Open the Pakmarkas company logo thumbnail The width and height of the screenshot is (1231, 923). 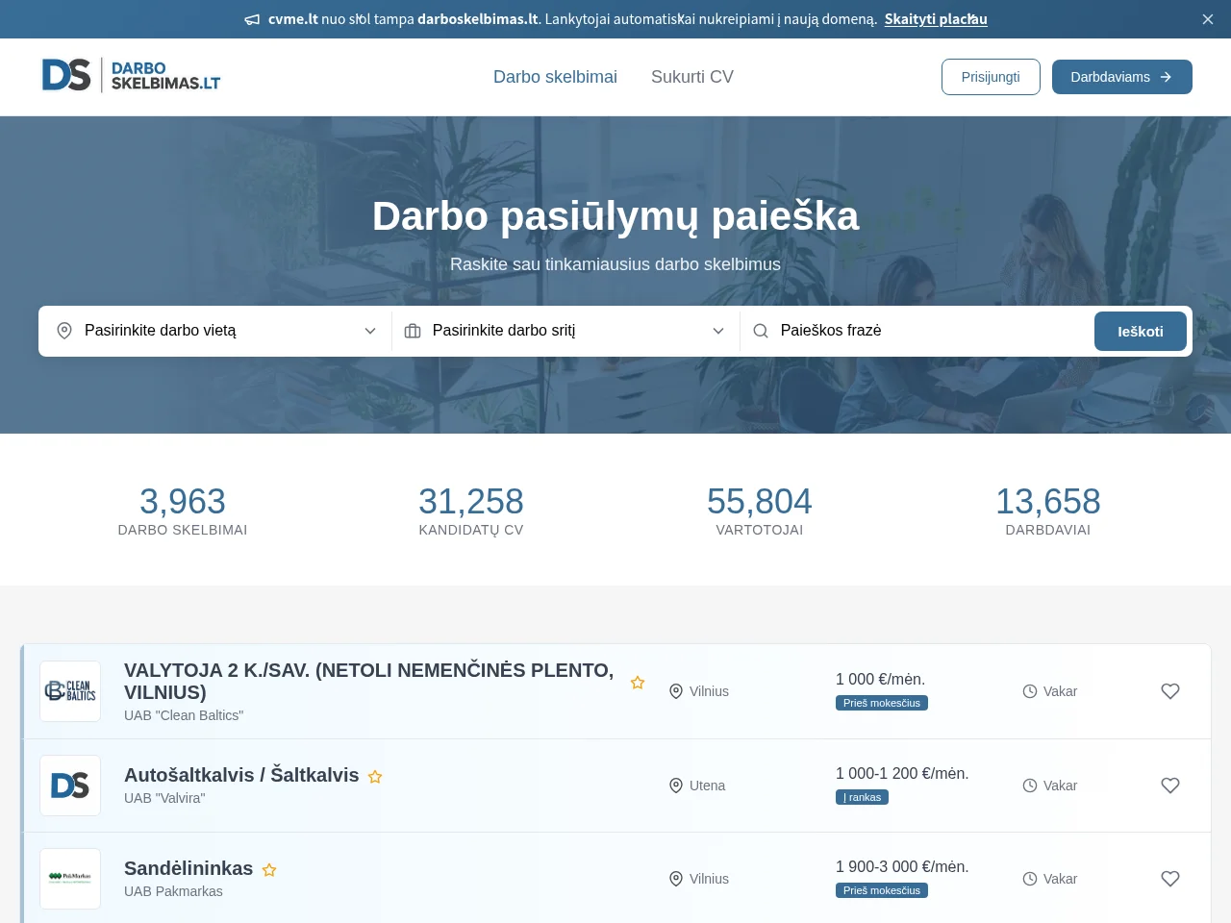pos(70,879)
